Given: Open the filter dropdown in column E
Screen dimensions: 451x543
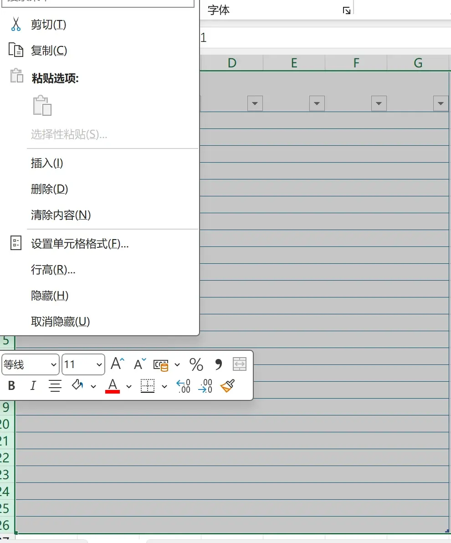Looking at the screenshot, I should pos(317,103).
